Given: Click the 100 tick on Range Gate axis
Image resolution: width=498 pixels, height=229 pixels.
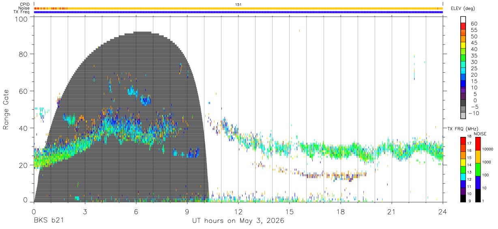Looking at the screenshot, I should (21, 19).
